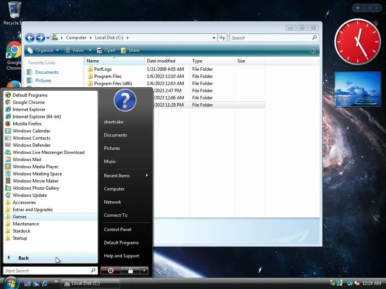Click the Explorer Forward arrow button

[40, 38]
